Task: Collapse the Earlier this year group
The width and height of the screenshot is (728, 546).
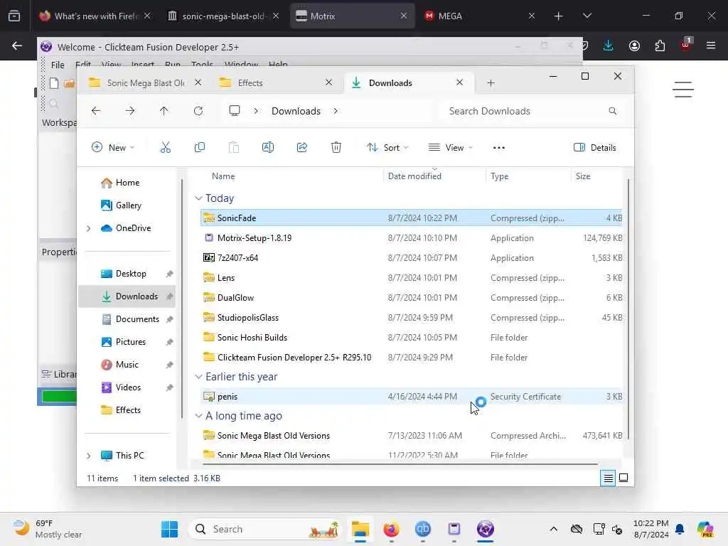Action: 198,377
